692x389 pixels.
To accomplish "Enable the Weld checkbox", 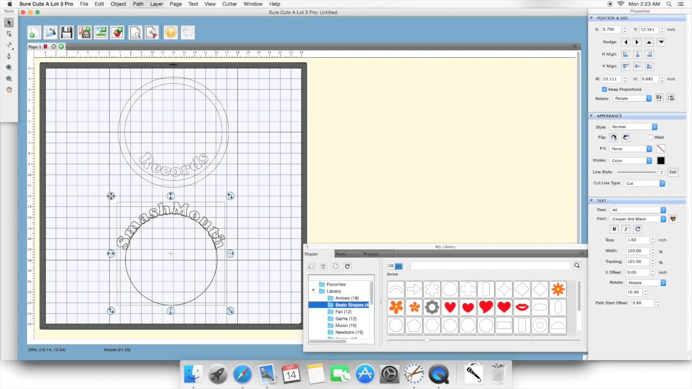I will click(x=650, y=137).
